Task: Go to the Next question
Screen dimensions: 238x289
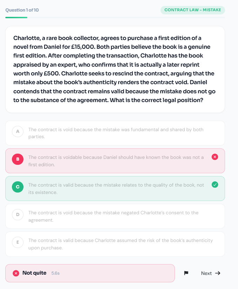Action: [x=210, y=273]
